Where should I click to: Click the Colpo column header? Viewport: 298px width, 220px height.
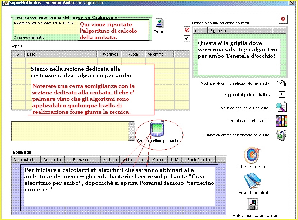tap(158, 160)
